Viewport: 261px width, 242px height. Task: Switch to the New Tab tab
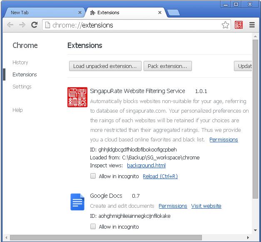pos(44,13)
